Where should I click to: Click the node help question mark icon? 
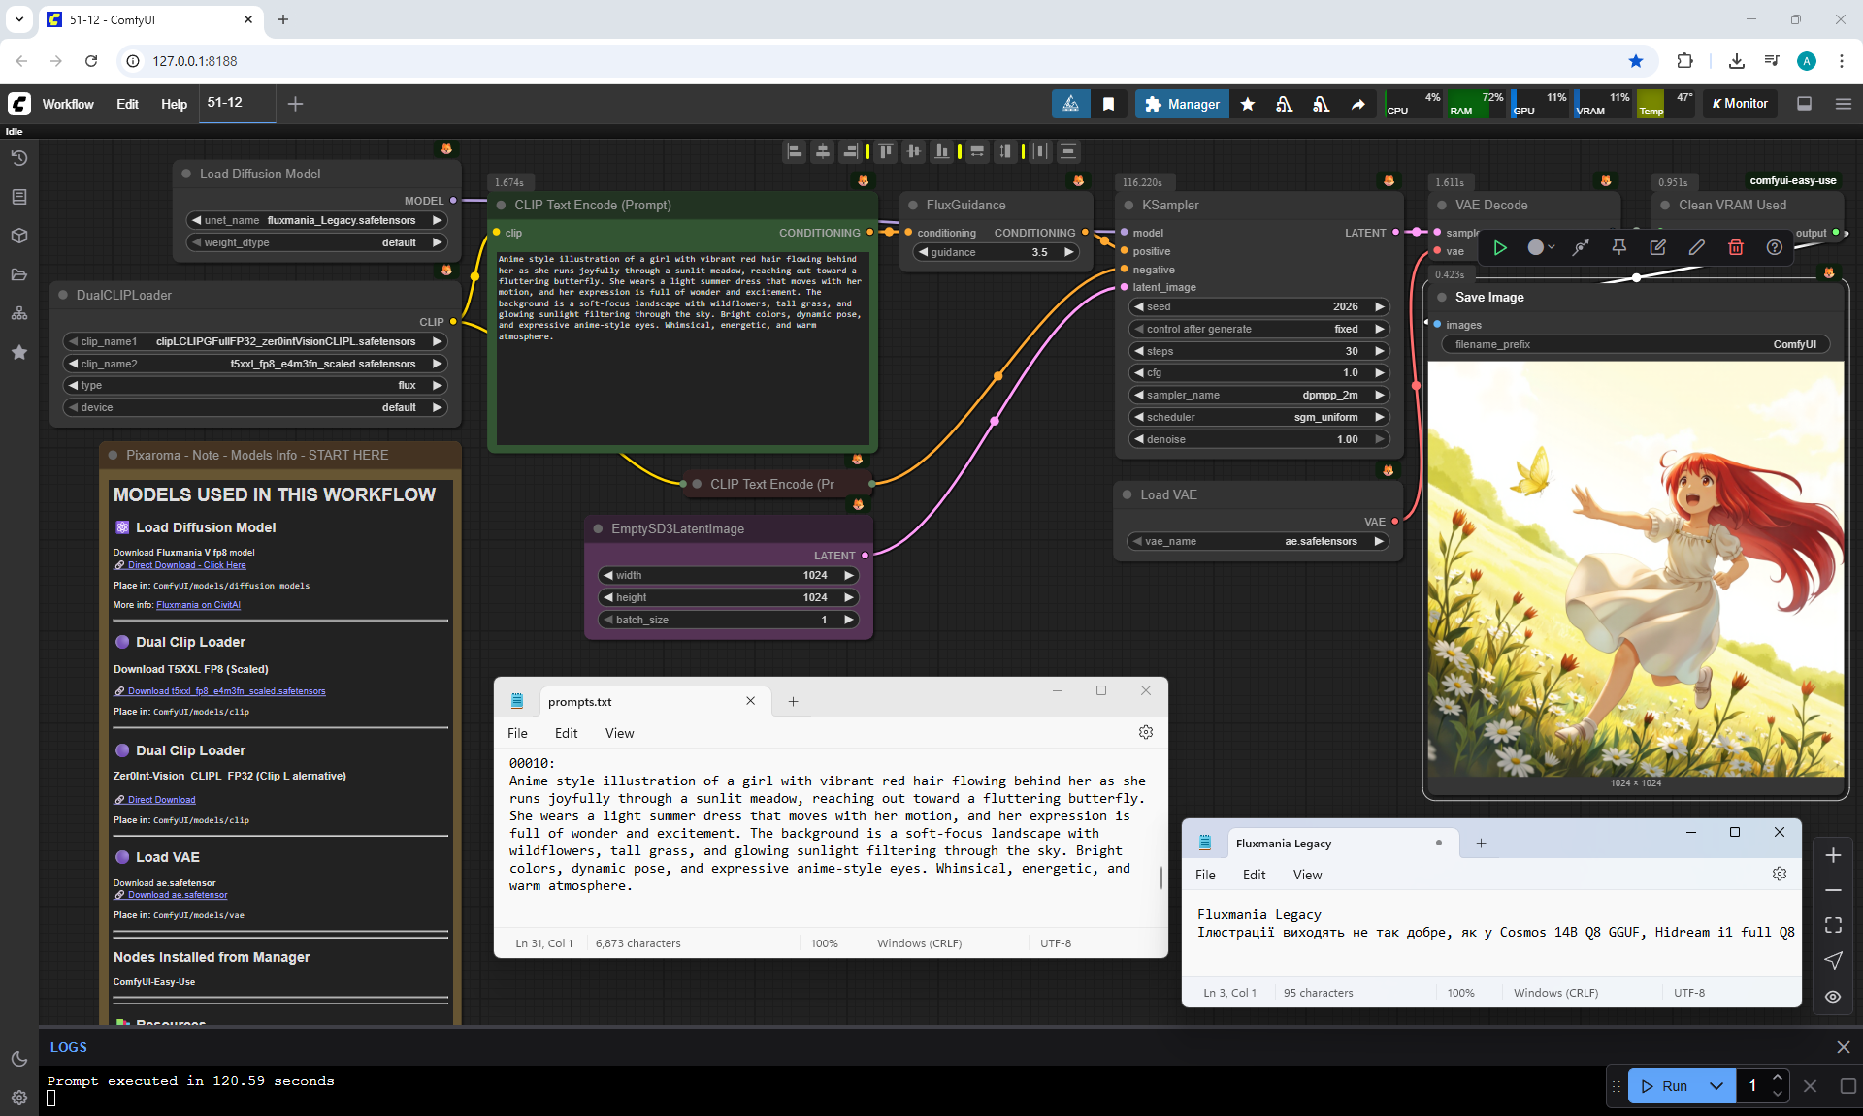(x=1774, y=247)
